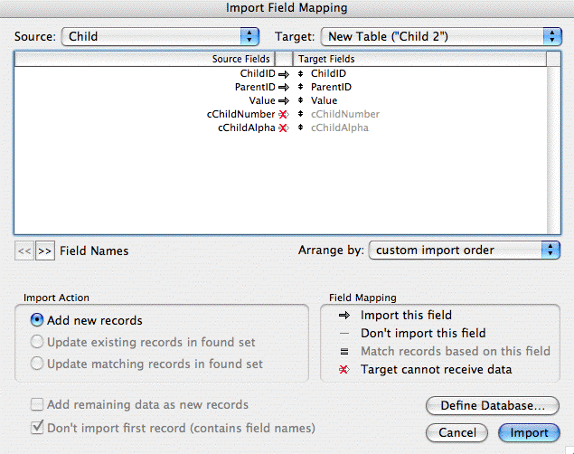The width and height of the screenshot is (574, 454).
Task: Toggle Don't import first record checkbox
Action: pyautogui.click(x=38, y=427)
